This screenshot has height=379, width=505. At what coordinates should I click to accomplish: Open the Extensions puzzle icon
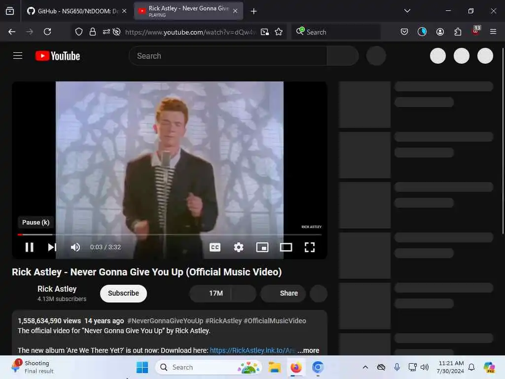458,32
